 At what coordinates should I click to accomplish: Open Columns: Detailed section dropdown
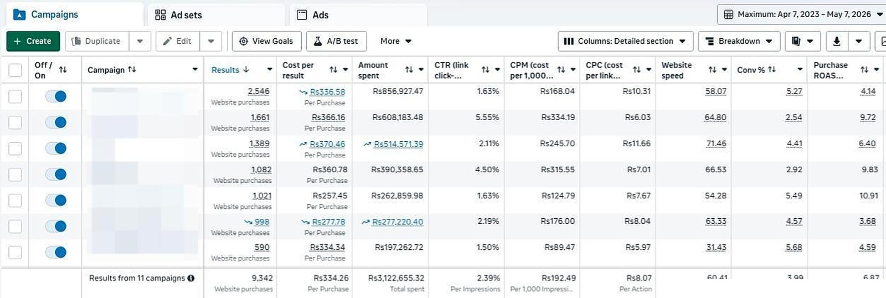point(626,41)
